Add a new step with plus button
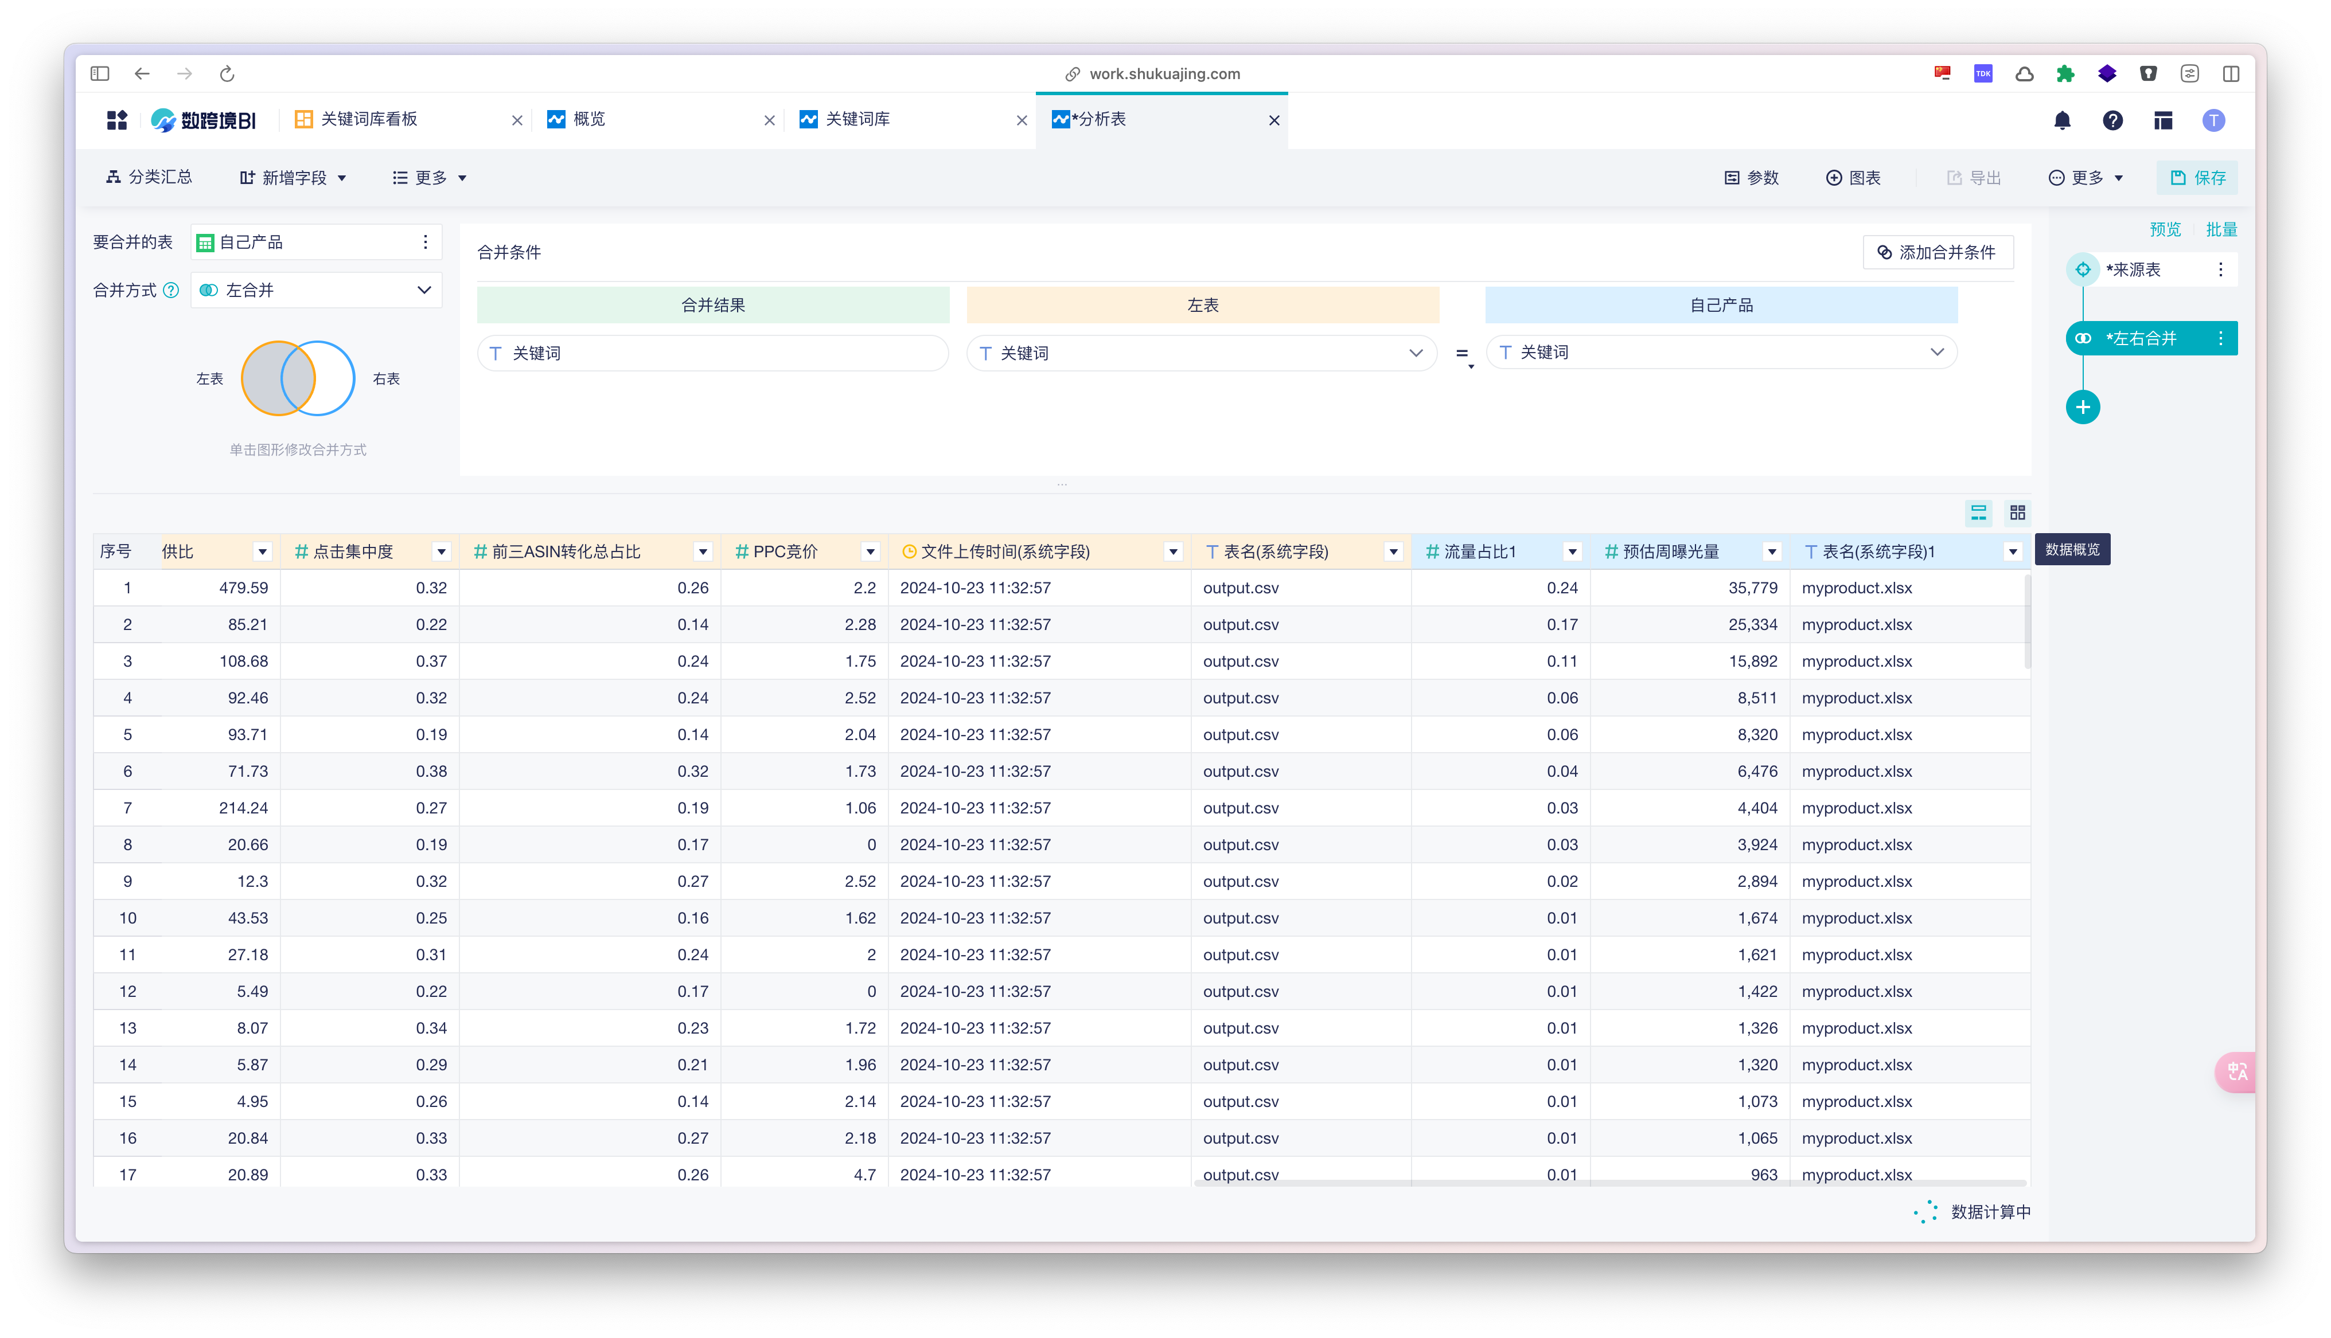This screenshot has height=1338, width=2331. [2083, 407]
